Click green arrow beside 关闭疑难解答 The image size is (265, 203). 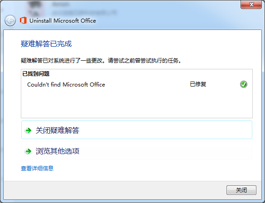28,130
